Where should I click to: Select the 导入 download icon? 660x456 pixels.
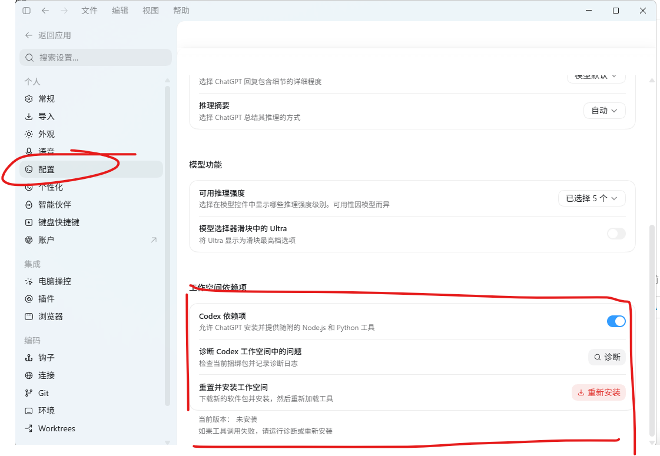pos(29,117)
